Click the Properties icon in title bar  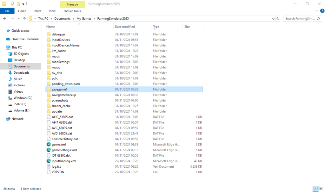pyautogui.click(x=12, y=4)
